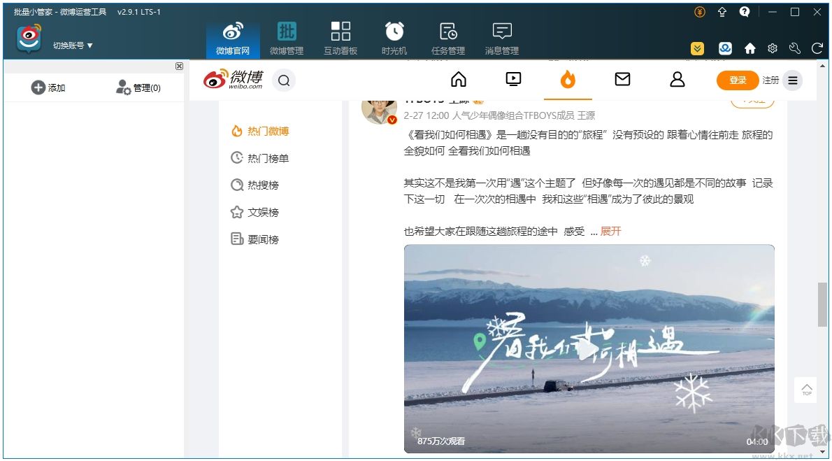Click the Weibo video channel icon
The image size is (832, 461).
513,80
